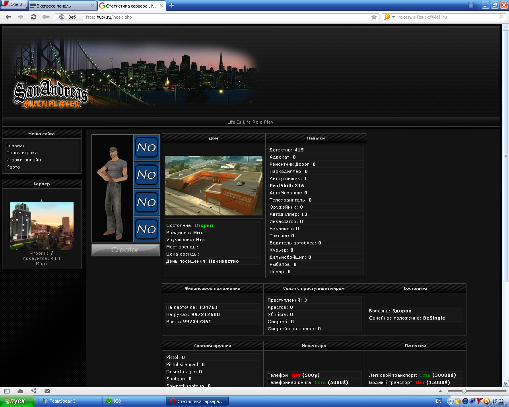Open the closed tabs trash icon
The image size is (509, 407).
coord(471,5)
